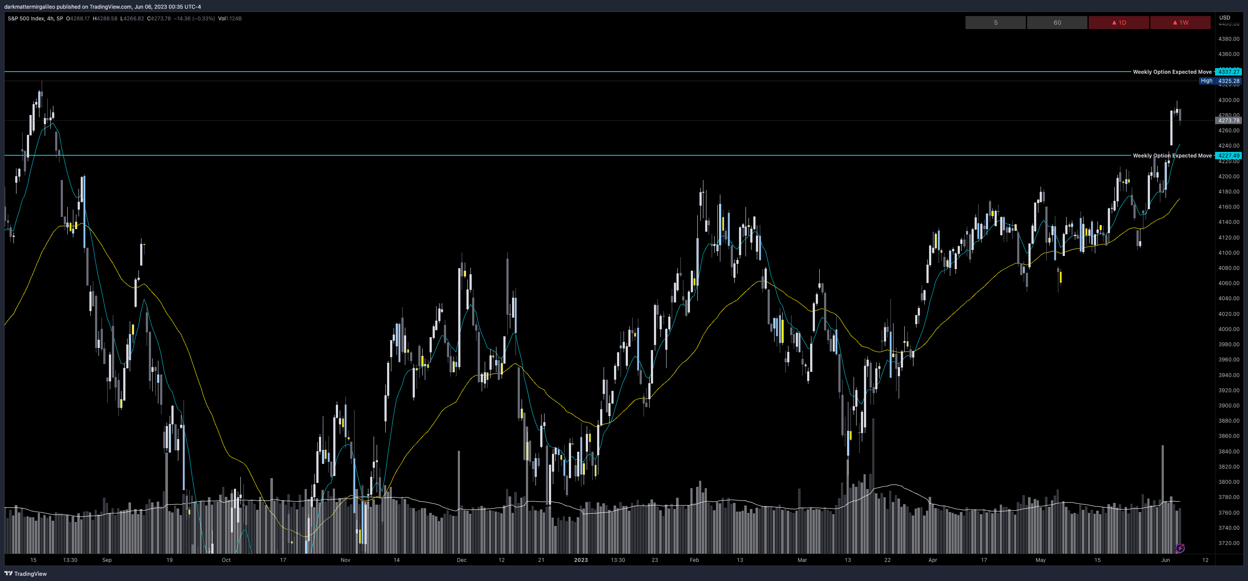Click the Sep label on the time axis
The image size is (1248, 581).
[x=107, y=560]
